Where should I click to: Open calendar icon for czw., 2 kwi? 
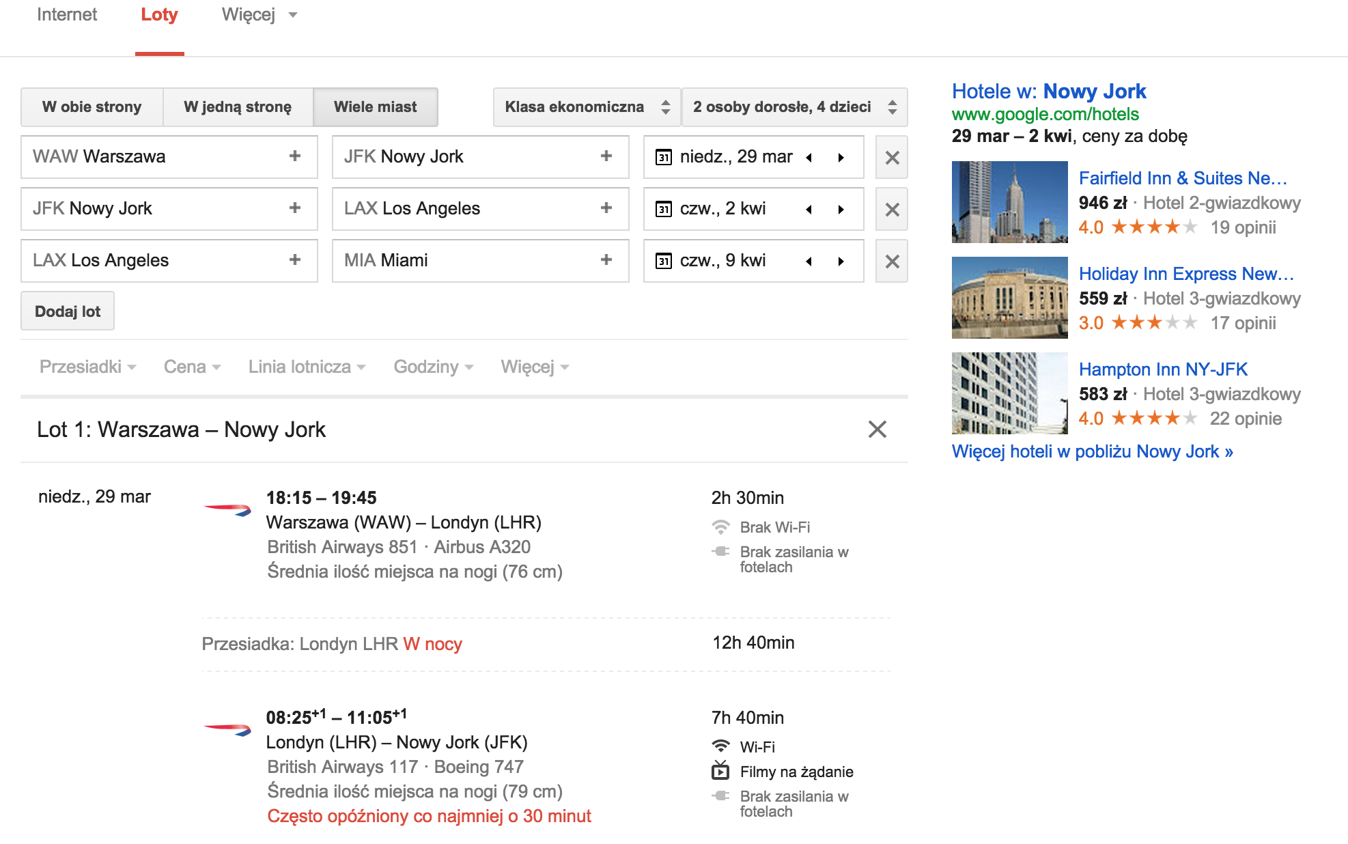coord(664,209)
